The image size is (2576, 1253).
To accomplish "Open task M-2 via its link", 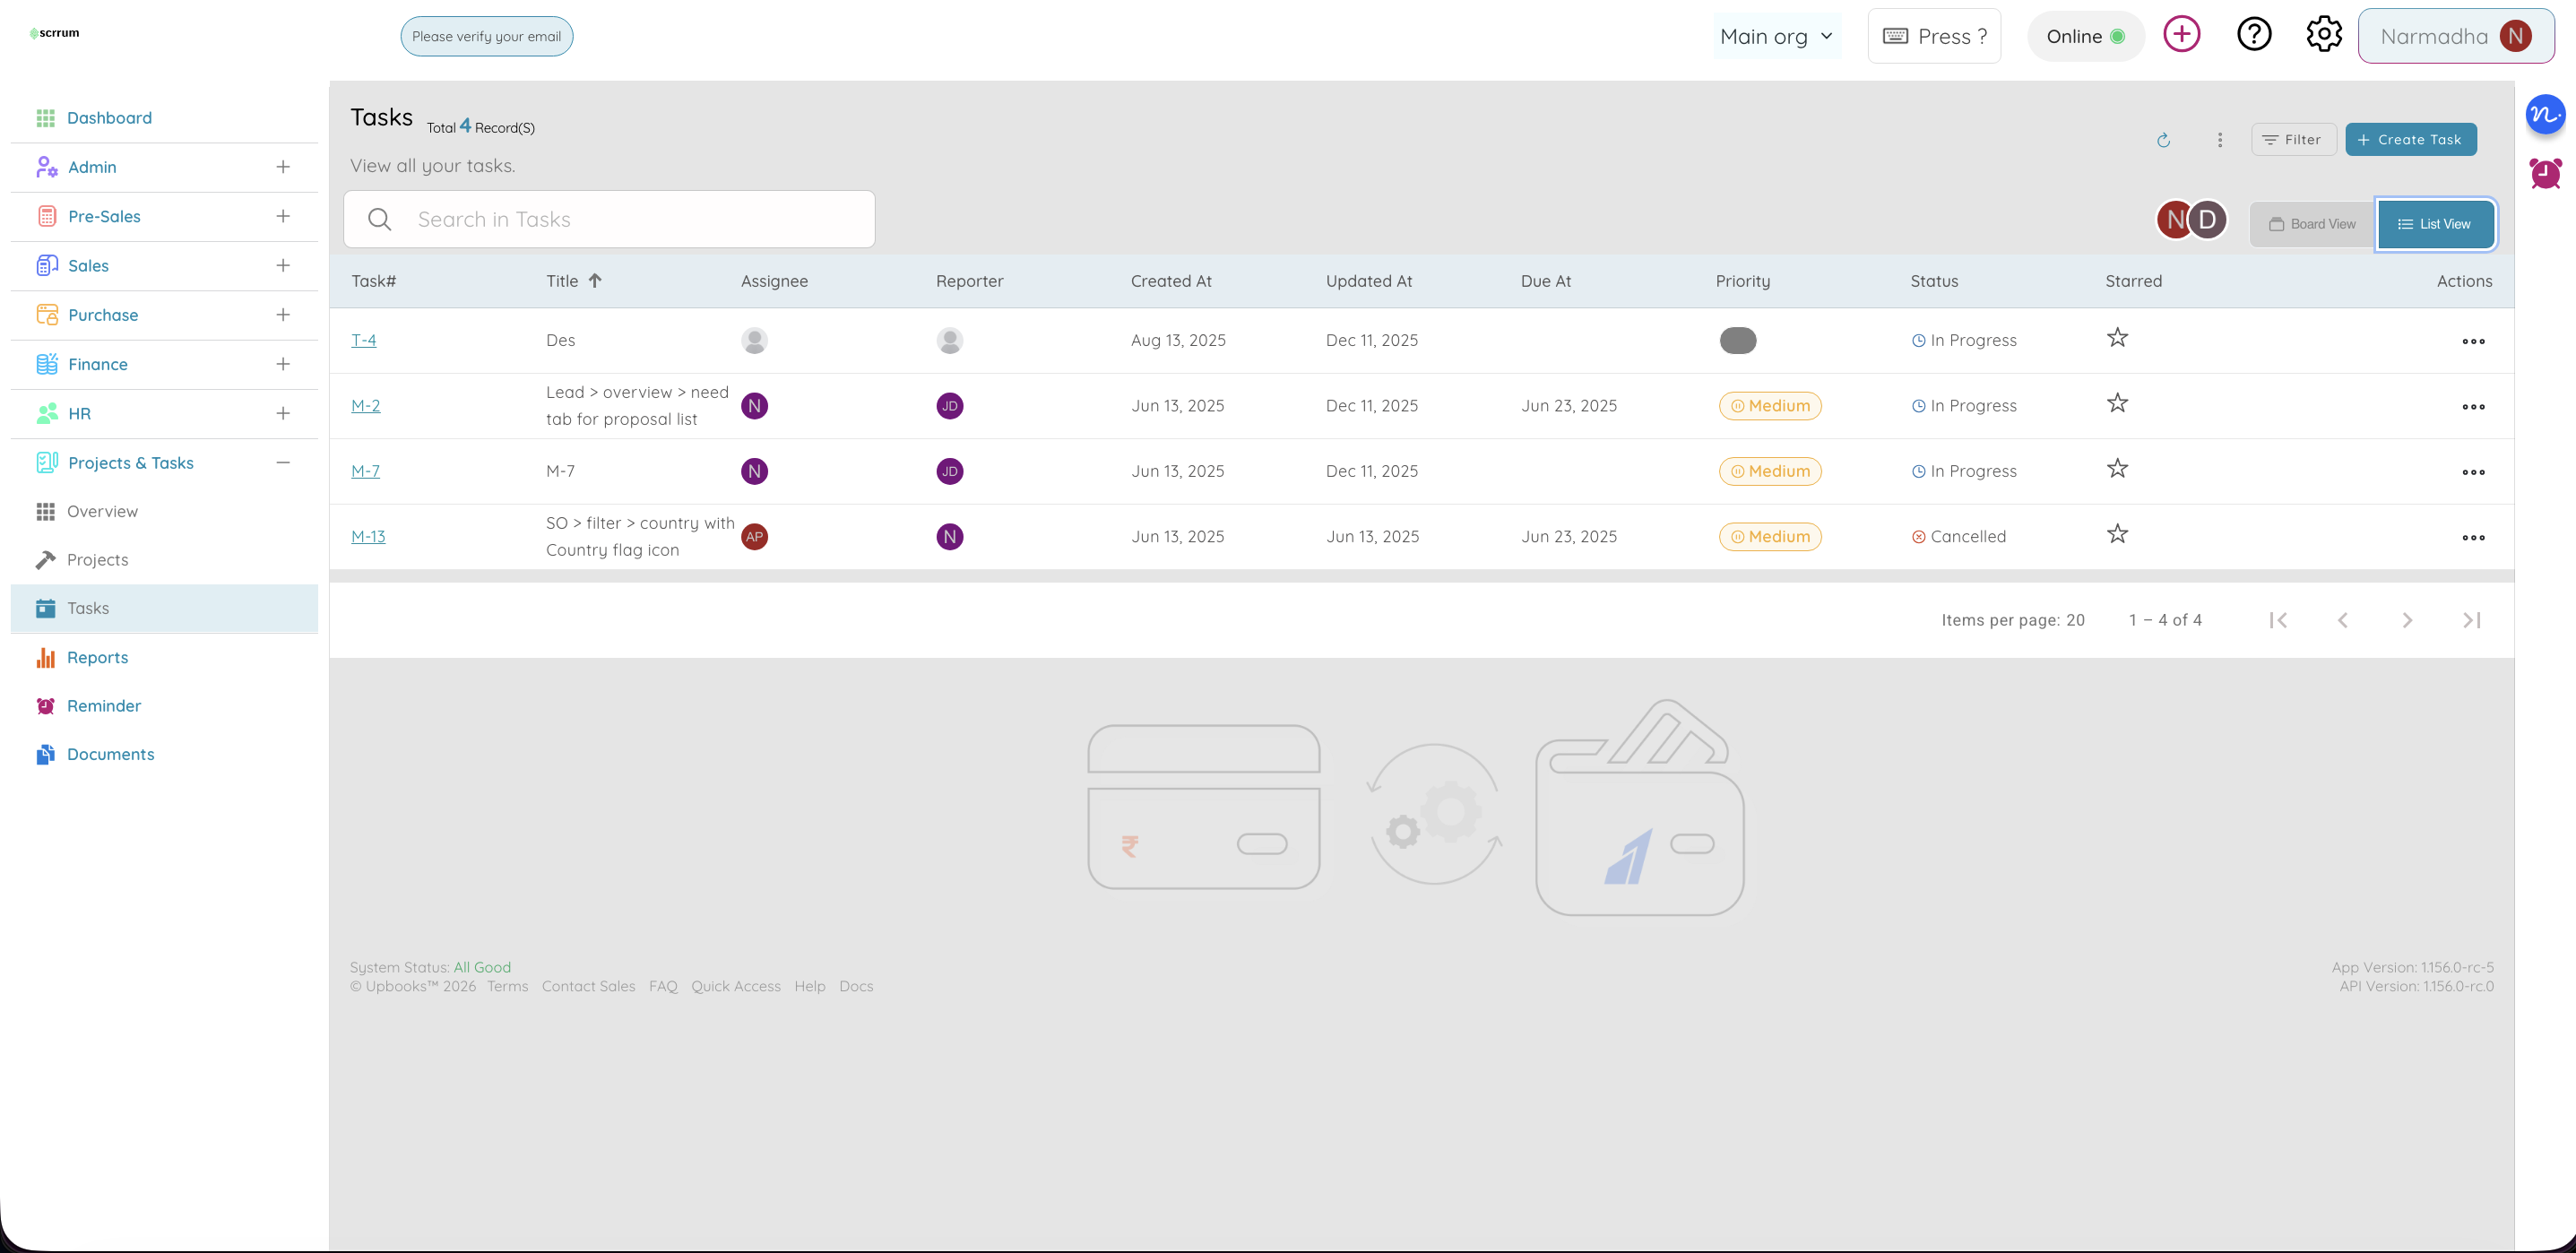I will point(365,405).
